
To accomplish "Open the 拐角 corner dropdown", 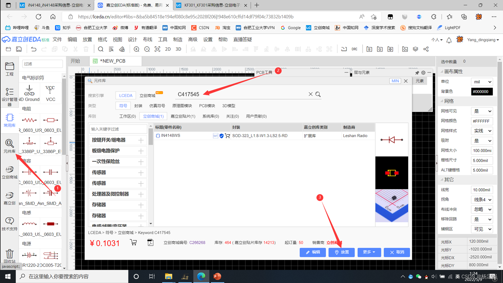I will pyautogui.click(x=482, y=200).
